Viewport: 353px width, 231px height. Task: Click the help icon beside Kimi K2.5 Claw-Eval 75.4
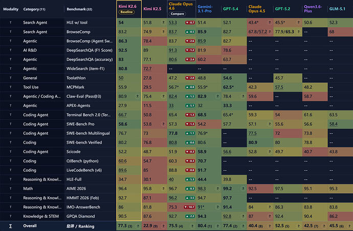click(164, 96)
